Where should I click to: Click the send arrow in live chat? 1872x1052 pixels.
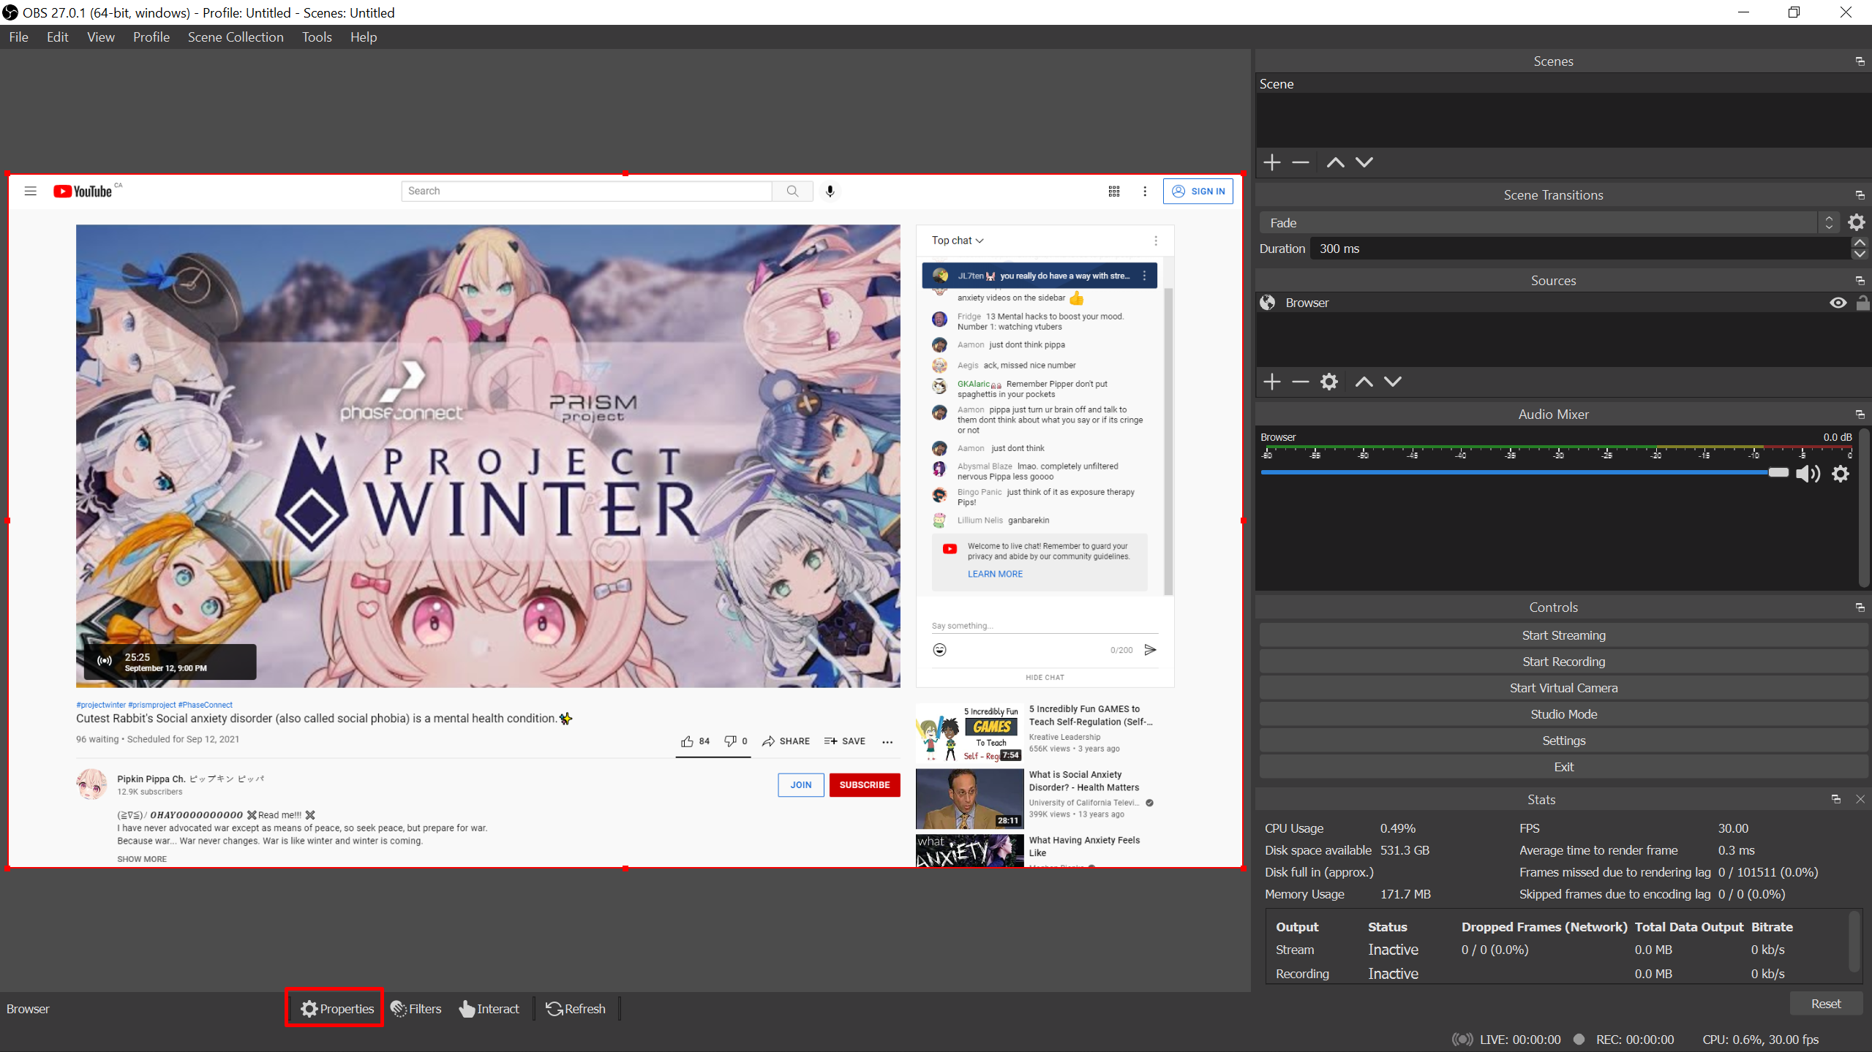(1150, 650)
